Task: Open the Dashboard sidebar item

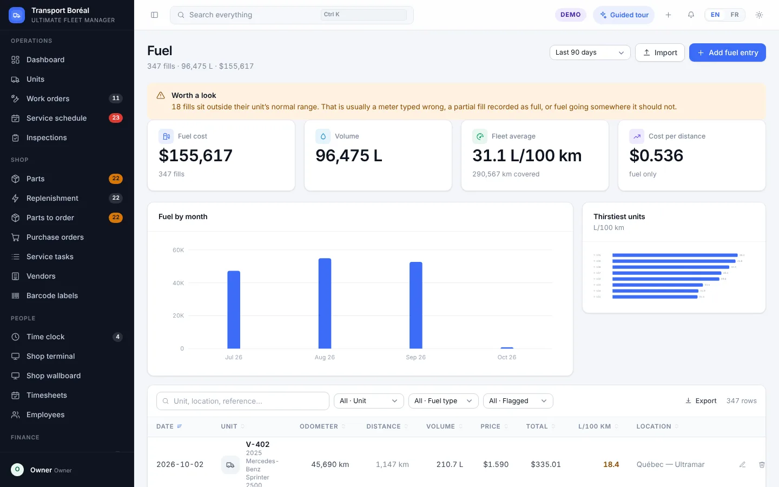Action: coord(67,60)
